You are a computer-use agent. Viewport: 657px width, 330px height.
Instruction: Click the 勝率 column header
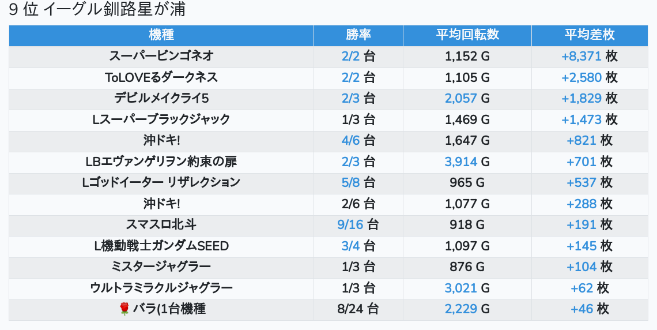[358, 35]
